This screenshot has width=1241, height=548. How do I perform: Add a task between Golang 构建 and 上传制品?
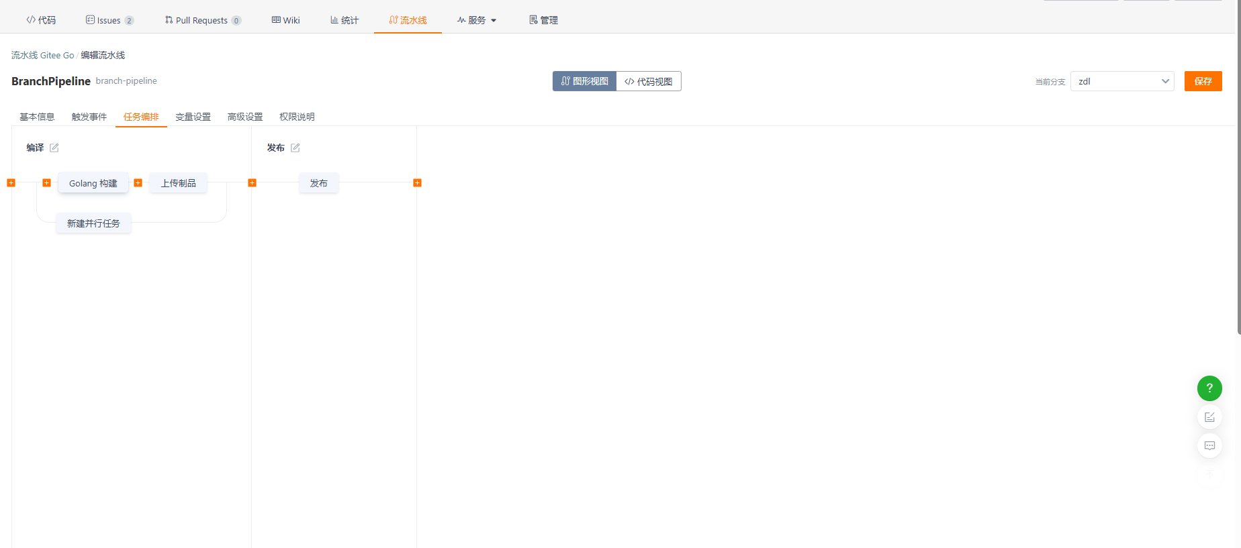[x=138, y=183]
